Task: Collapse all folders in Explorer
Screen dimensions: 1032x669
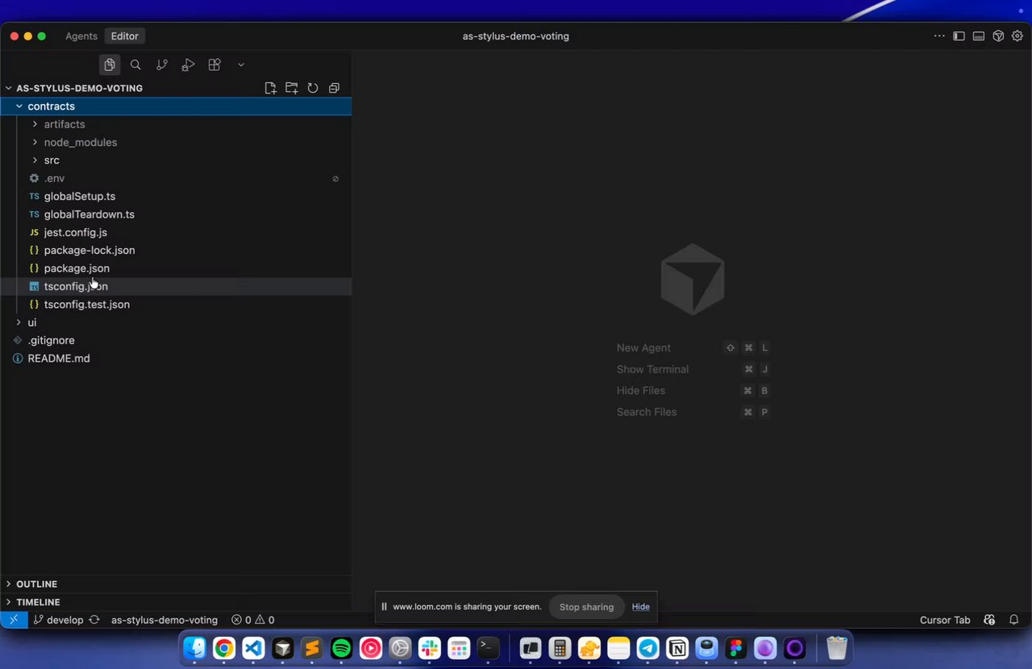Action: click(334, 88)
